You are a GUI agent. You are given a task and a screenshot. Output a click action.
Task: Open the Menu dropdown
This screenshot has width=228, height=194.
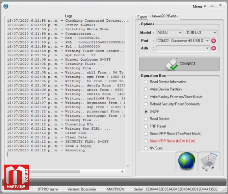(x=199, y=7)
